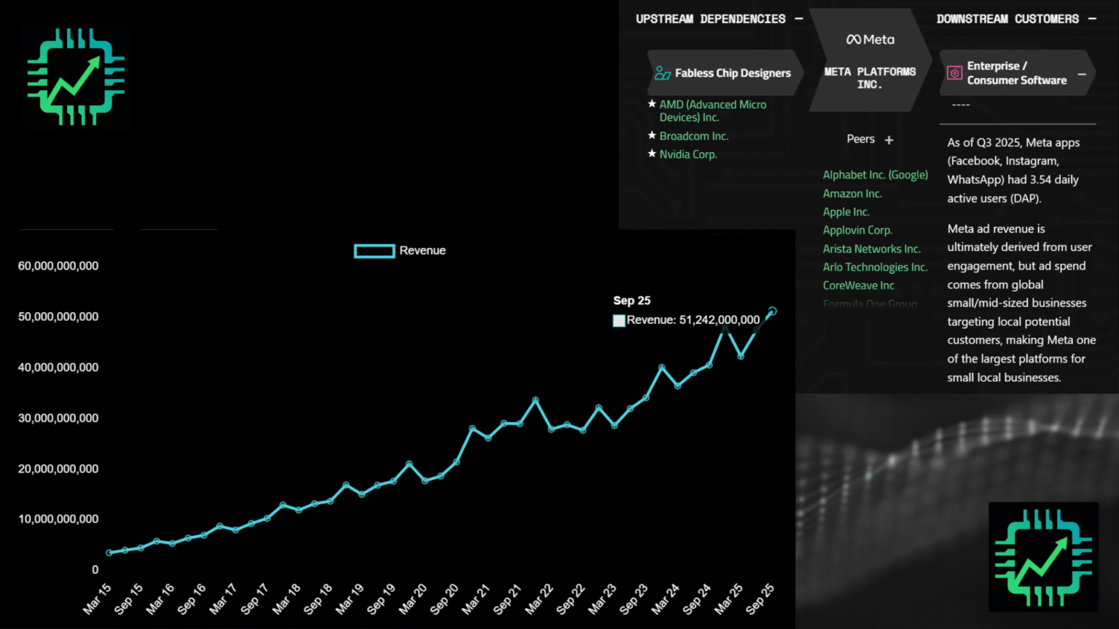Click the chip logo in top-left corner
This screenshot has height=629, width=1119.
coord(76,76)
